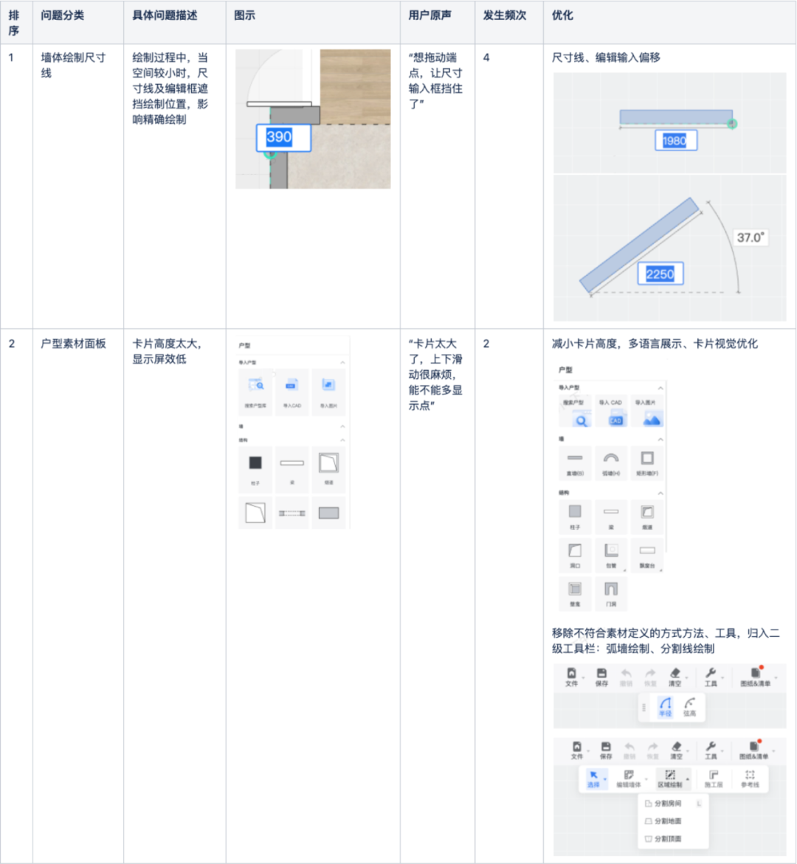The height and width of the screenshot is (864, 797).
Task: Click the green endpoint on the 1980 wall
Action: click(x=732, y=124)
